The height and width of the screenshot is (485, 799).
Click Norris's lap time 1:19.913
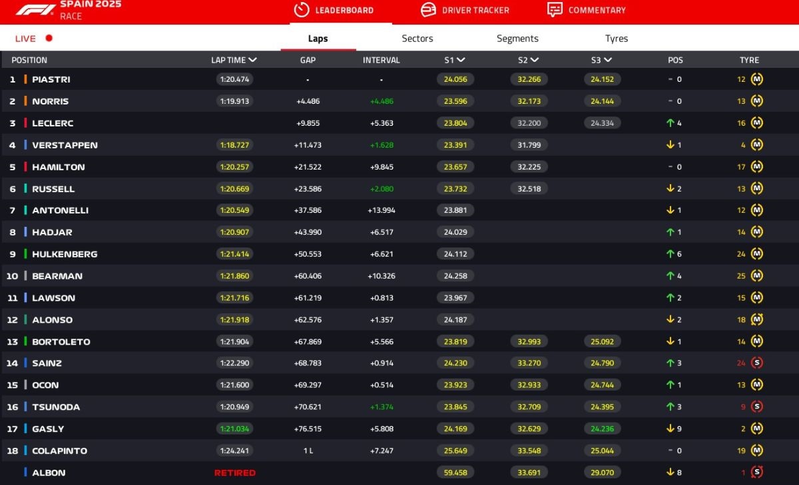pyautogui.click(x=234, y=101)
